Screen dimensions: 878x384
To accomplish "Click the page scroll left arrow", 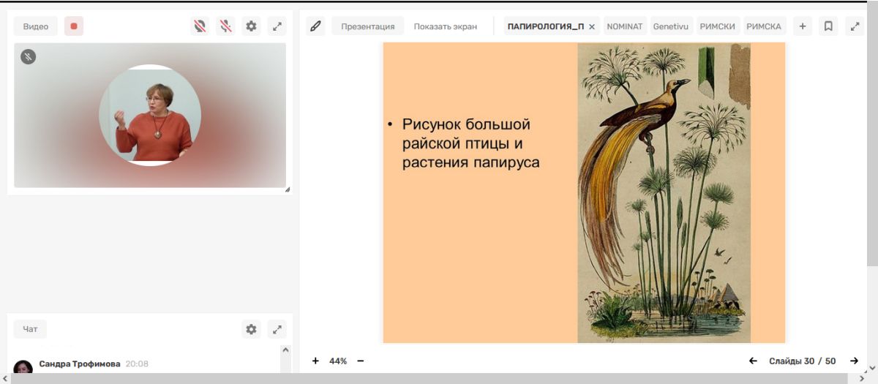I will [x=6, y=378].
